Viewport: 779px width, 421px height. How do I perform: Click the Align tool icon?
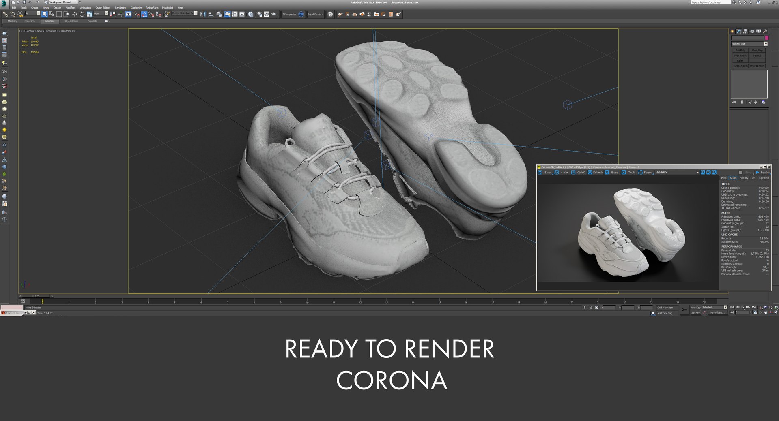pos(211,14)
